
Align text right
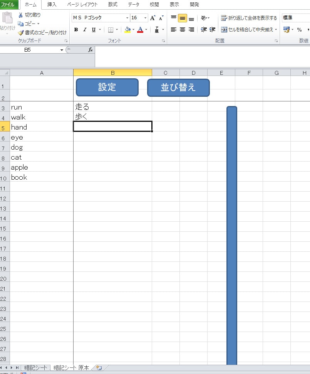click(191, 30)
